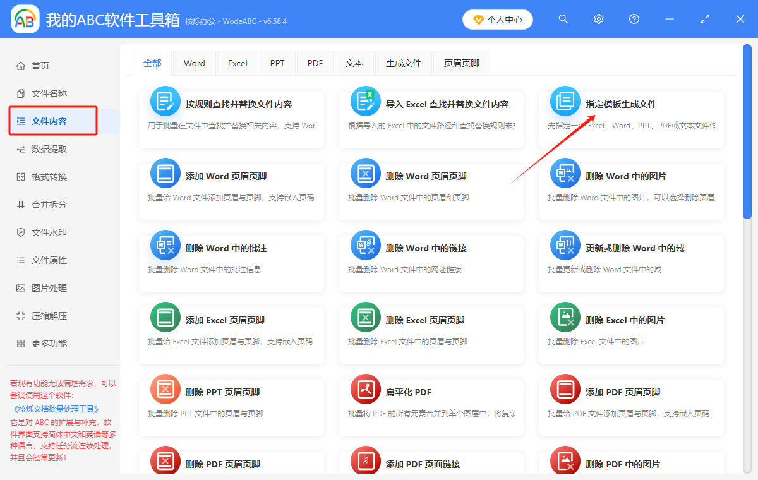Switch to the Excel tab
This screenshot has height=480, width=758.
coord(238,63)
